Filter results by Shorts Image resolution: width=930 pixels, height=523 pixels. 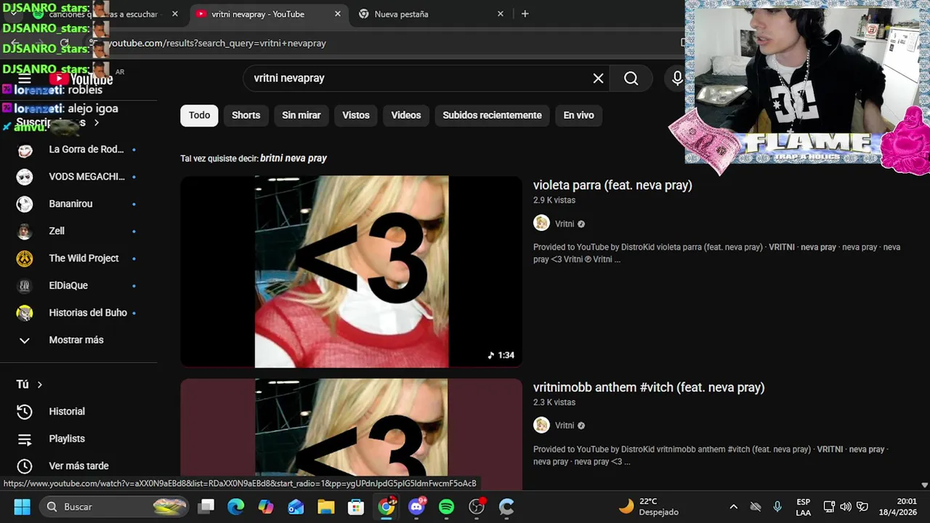tap(246, 115)
